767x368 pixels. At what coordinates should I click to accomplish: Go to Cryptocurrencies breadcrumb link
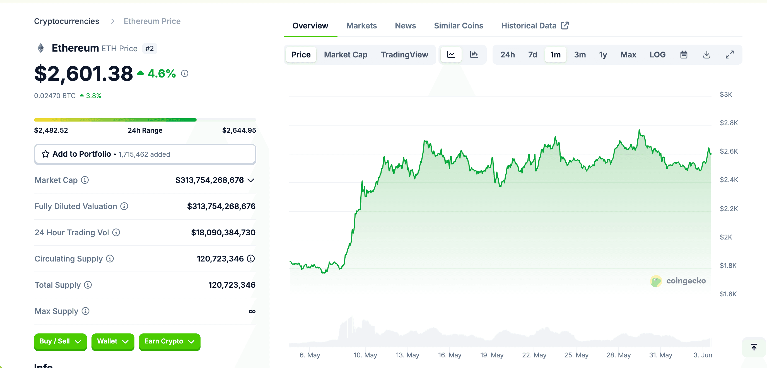[x=66, y=21]
